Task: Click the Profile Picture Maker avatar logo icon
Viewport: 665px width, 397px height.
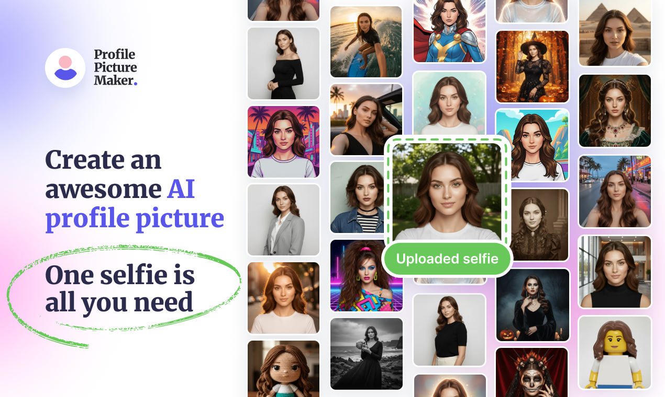Action: (x=65, y=68)
